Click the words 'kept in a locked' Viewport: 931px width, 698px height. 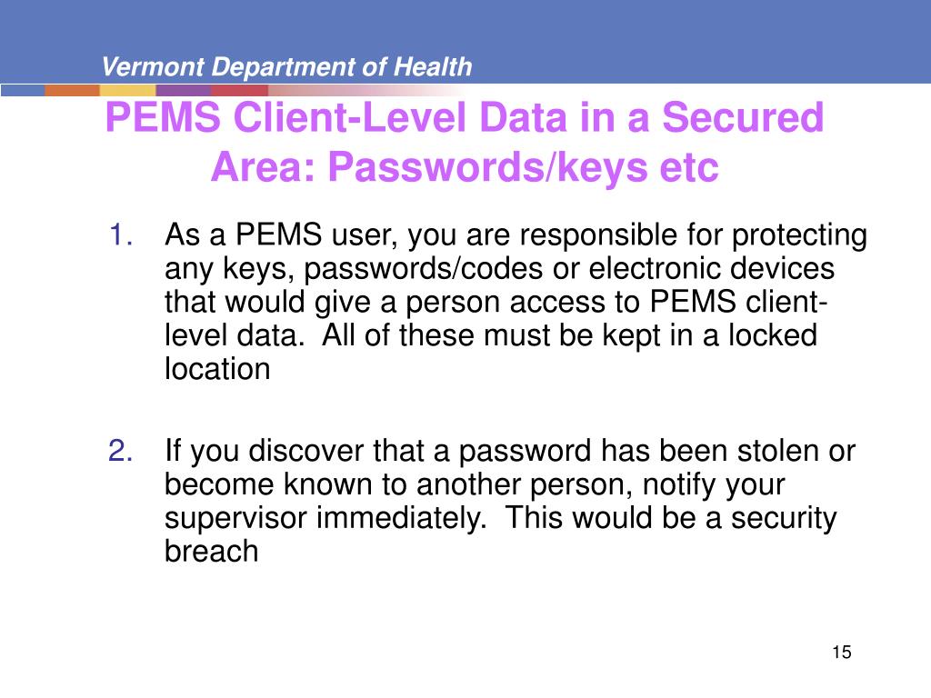(x=709, y=334)
